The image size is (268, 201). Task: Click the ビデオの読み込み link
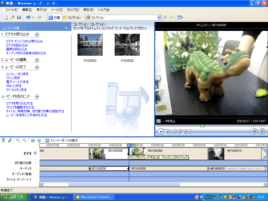pyautogui.click(x=17, y=45)
